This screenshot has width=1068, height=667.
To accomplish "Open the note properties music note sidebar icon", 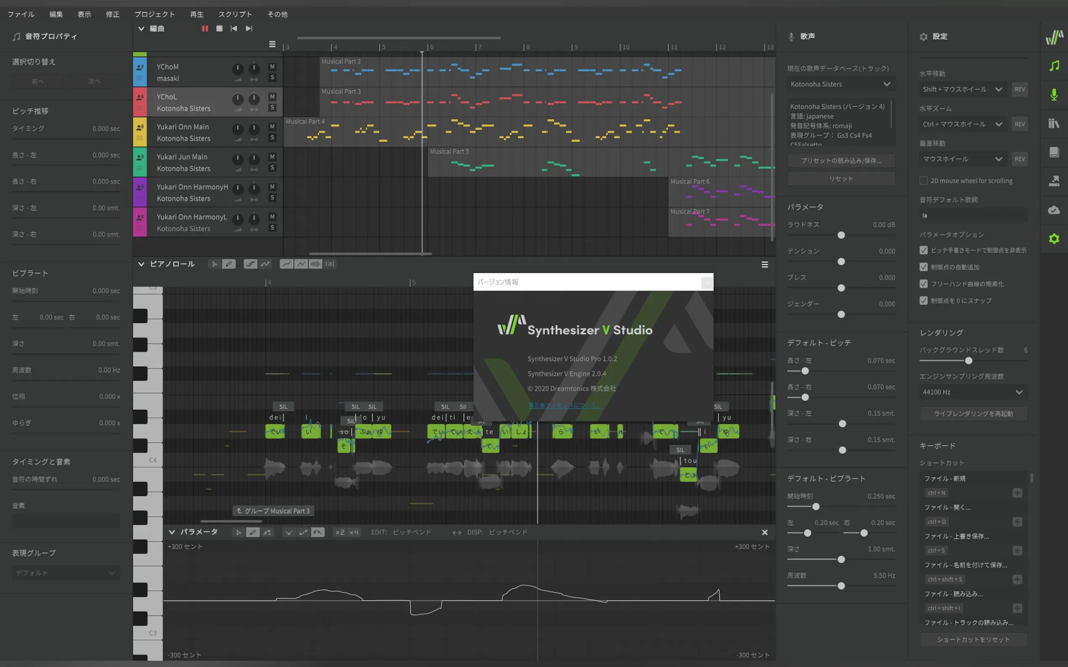I will (1054, 66).
